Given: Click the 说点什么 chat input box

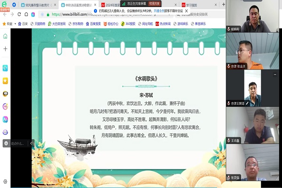Looking at the screenshot, I should (x=17, y=144).
